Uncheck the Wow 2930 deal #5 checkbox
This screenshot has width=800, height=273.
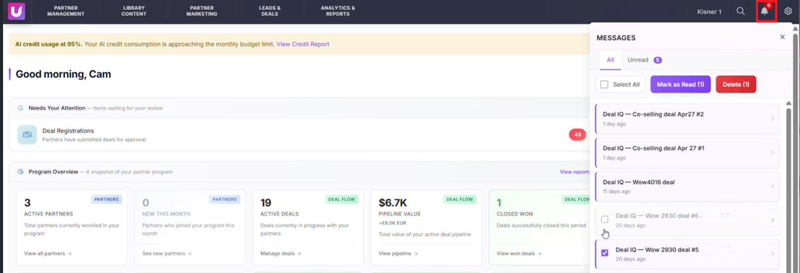point(605,253)
